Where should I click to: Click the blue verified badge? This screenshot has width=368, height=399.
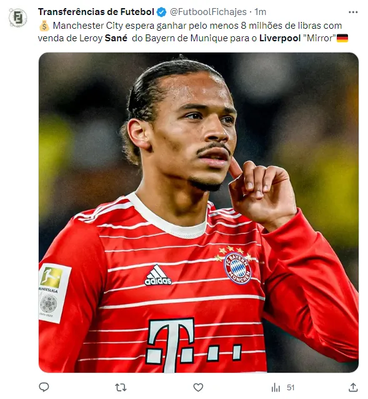pyautogui.click(x=161, y=12)
